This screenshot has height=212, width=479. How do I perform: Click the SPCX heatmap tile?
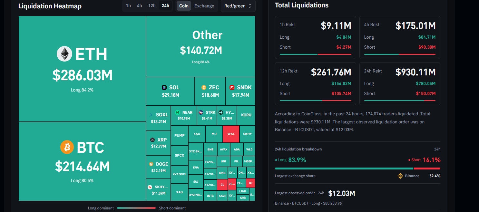coord(180,155)
